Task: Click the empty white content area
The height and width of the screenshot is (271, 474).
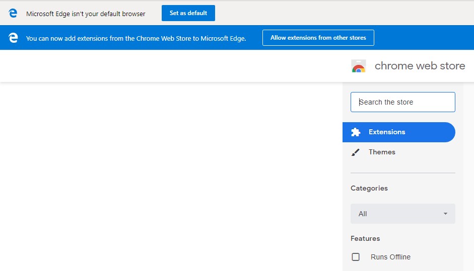Action: [171, 176]
